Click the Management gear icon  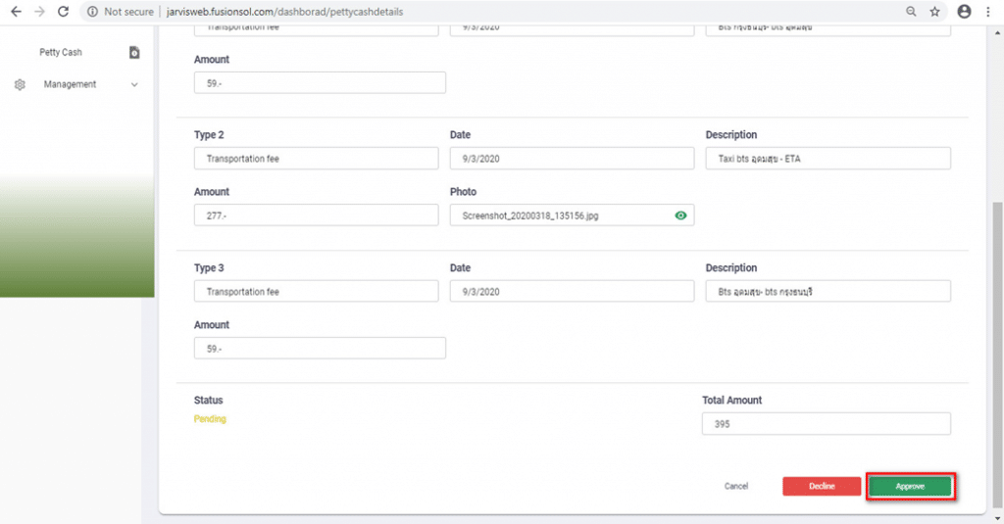tap(20, 85)
